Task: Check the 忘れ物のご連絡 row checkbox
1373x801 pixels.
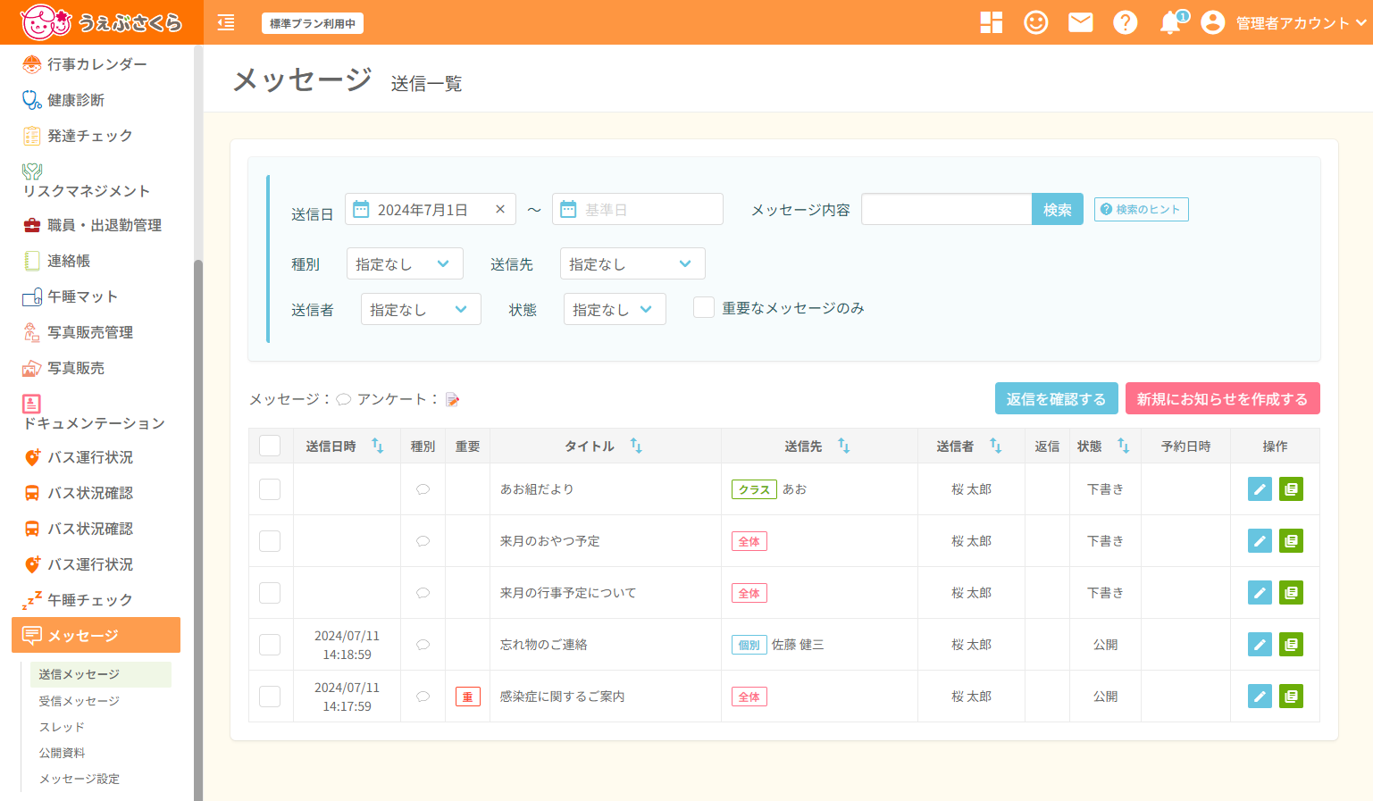Action: point(270,645)
